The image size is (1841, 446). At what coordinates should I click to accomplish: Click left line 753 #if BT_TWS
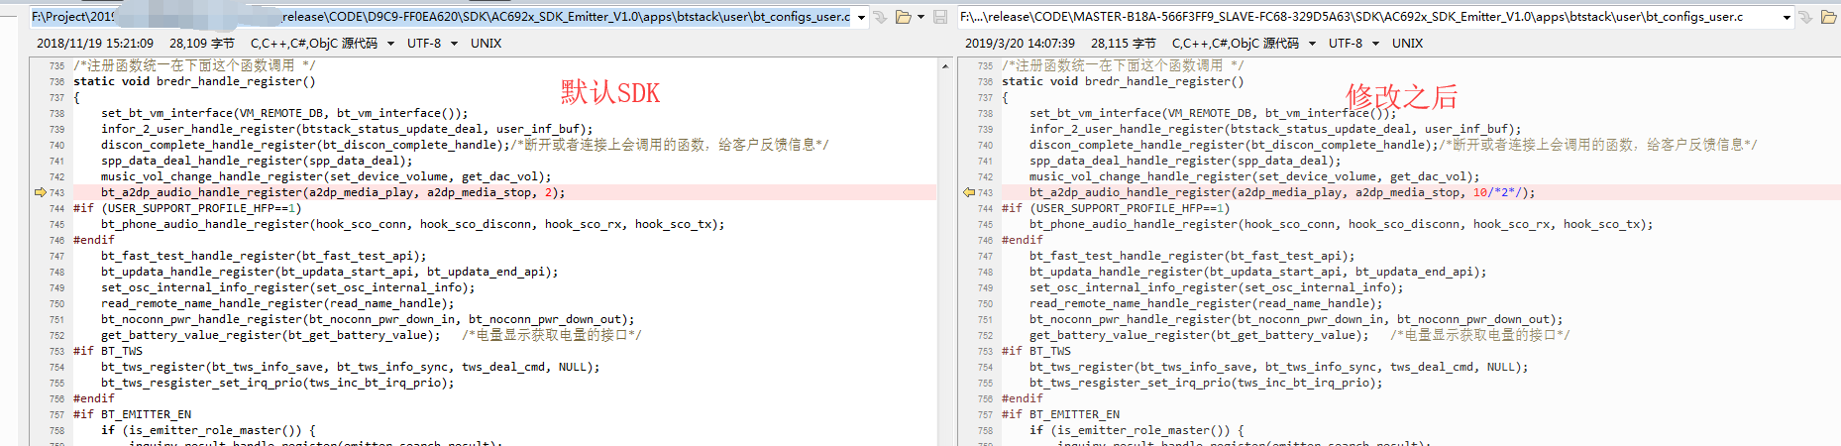(x=108, y=351)
